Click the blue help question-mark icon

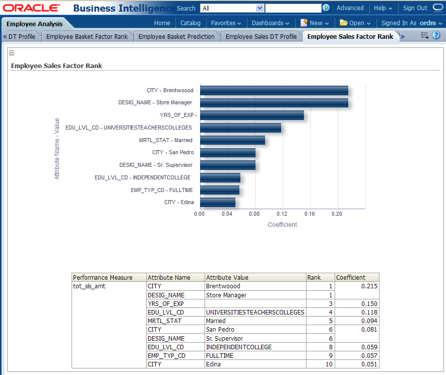(436, 35)
